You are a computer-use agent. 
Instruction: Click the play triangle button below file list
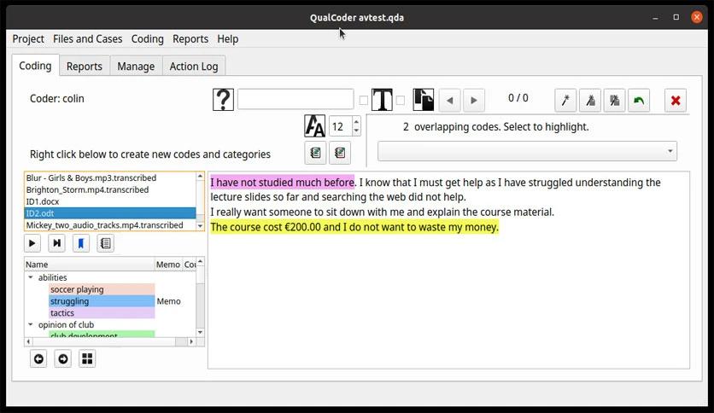click(32, 243)
